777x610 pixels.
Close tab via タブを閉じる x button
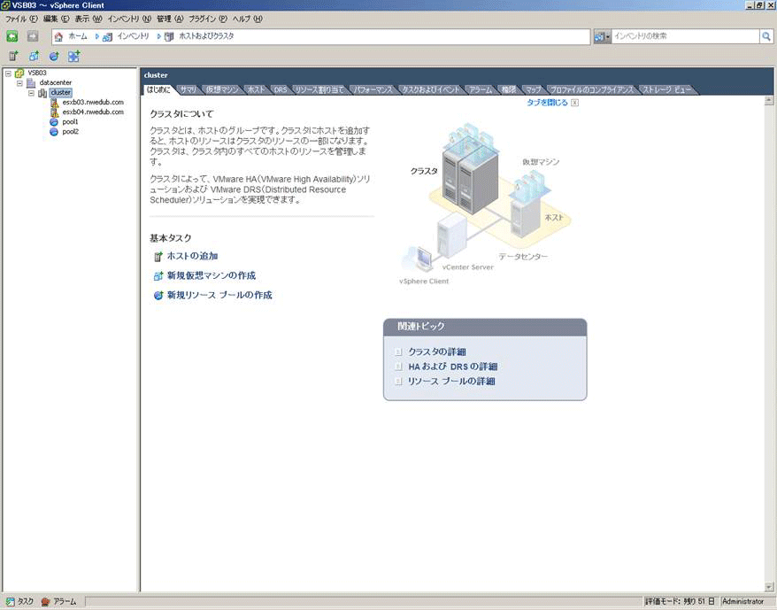(574, 103)
